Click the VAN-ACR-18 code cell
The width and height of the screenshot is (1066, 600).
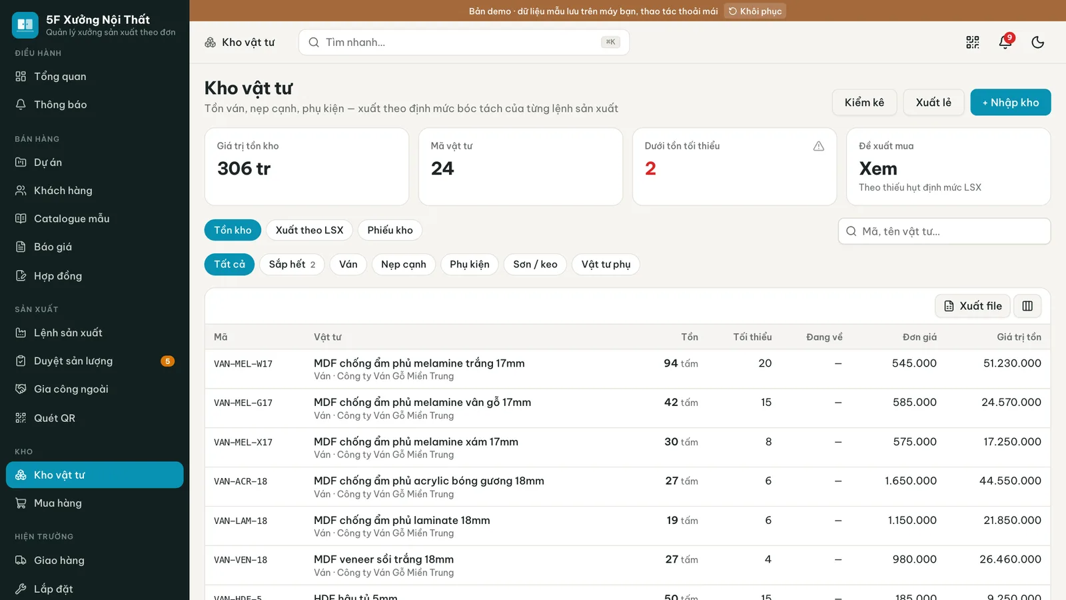[x=241, y=481]
